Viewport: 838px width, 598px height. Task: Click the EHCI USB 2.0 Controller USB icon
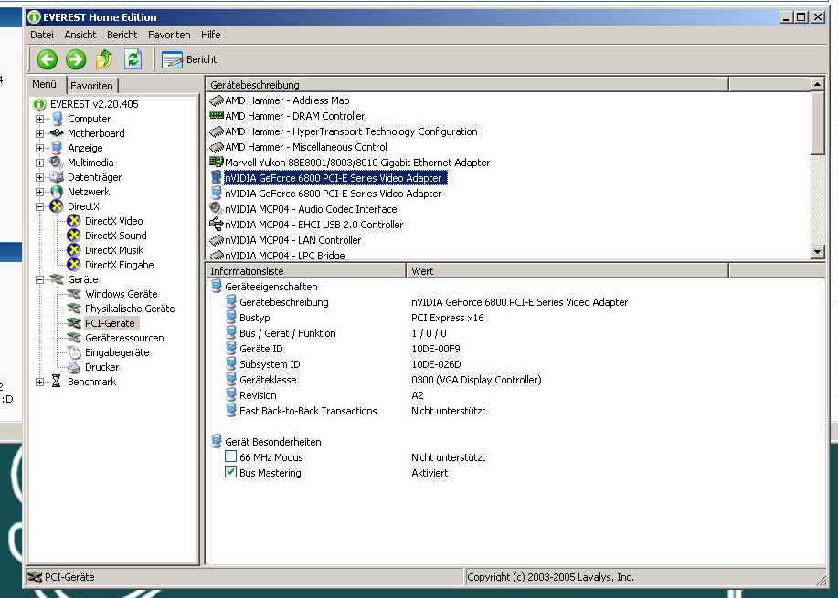point(217,224)
